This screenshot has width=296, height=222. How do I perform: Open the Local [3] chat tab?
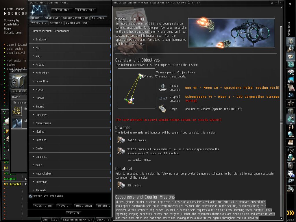[103, 220]
